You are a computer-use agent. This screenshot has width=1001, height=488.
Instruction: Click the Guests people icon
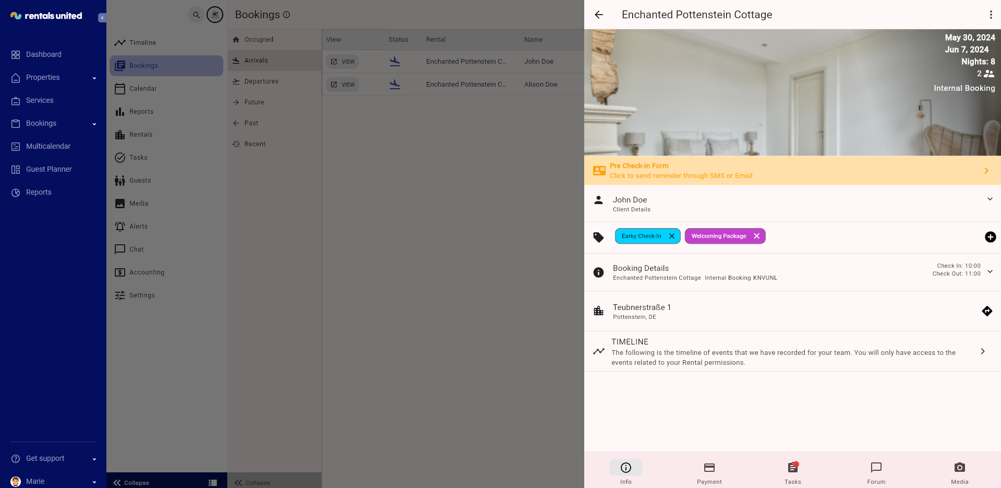[120, 181]
